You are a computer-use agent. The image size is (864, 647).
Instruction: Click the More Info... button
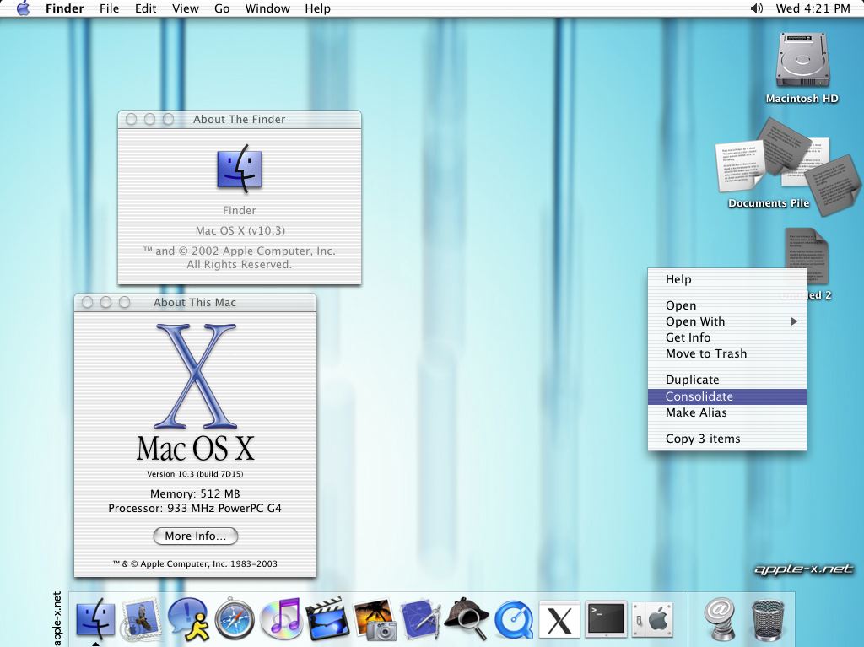[196, 536]
